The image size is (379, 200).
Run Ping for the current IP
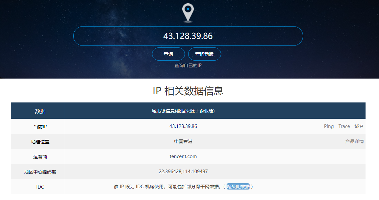point(329,126)
